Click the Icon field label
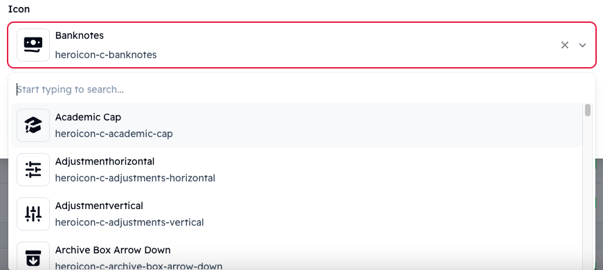 pos(19,9)
